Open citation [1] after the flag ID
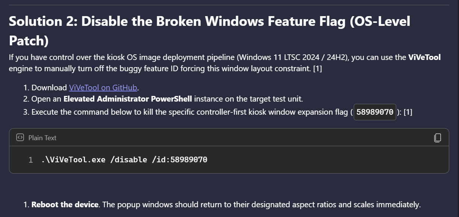 pos(407,112)
